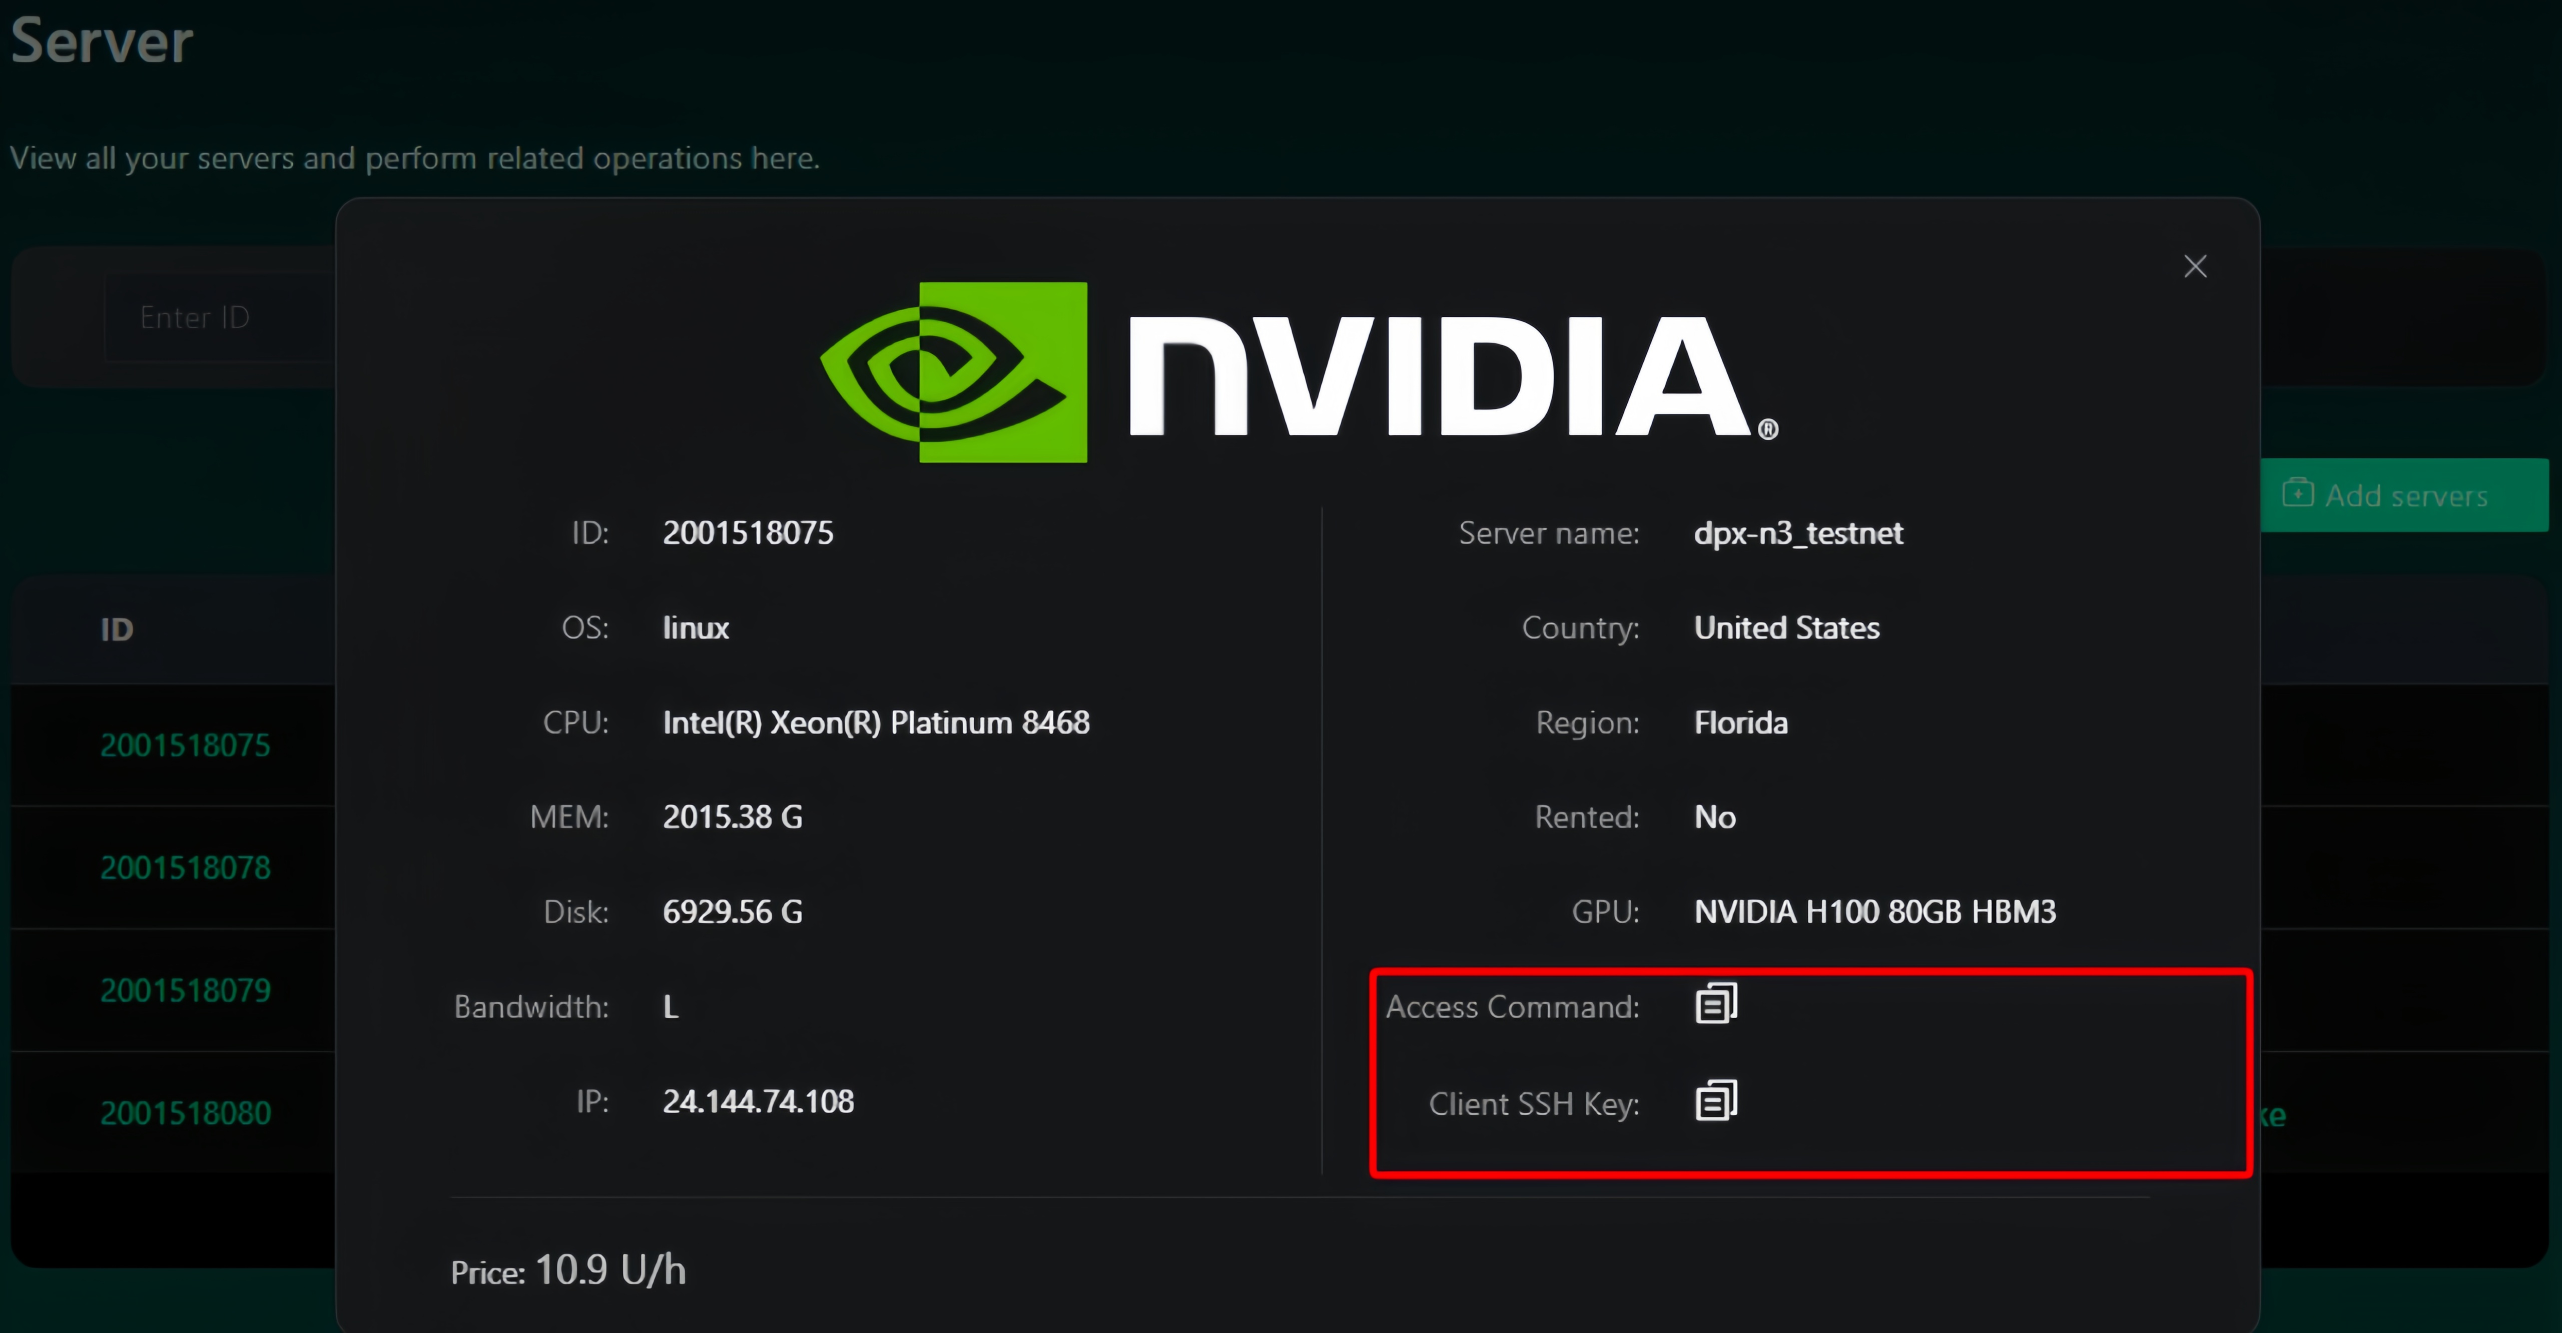
Task: Open server 2001518078 from the list
Action: pyautogui.click(x=185, y=868)
